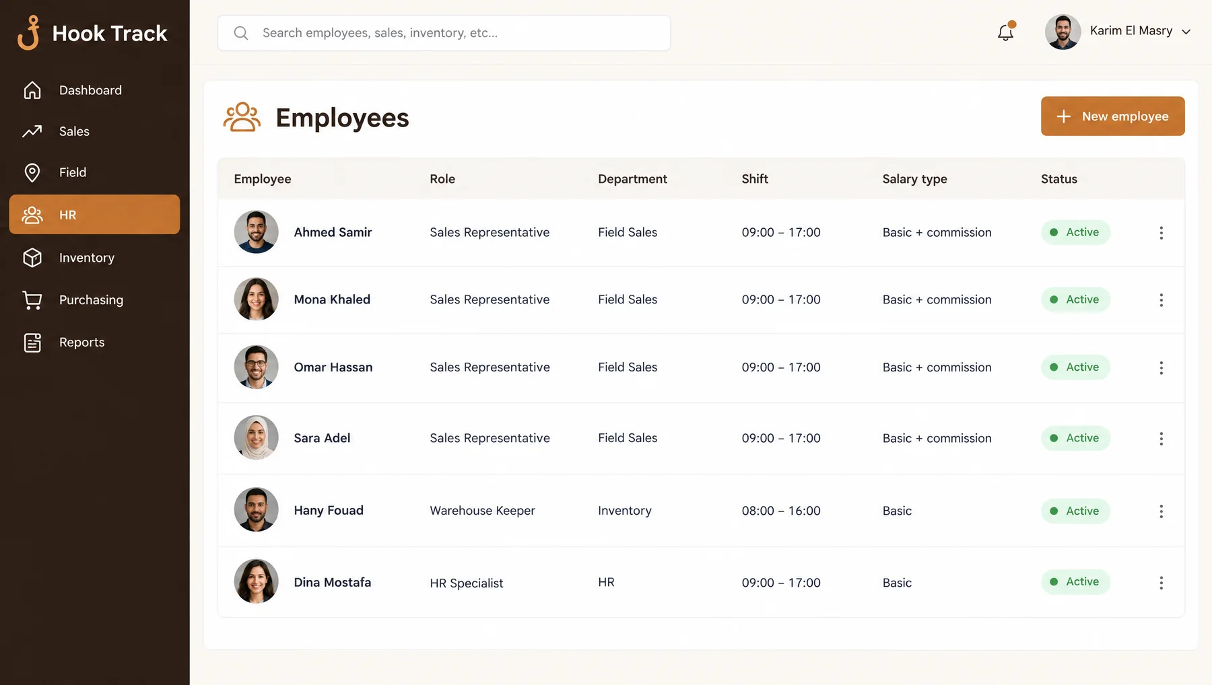Click the Role column header
The height and width of the screenshot is (685, 1212).
tap(442, 179)
